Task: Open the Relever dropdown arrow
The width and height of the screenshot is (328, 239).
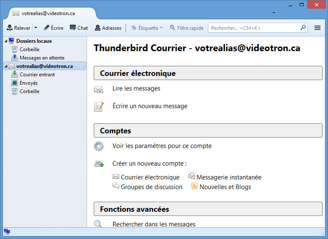Action: [x=36, y=28]
